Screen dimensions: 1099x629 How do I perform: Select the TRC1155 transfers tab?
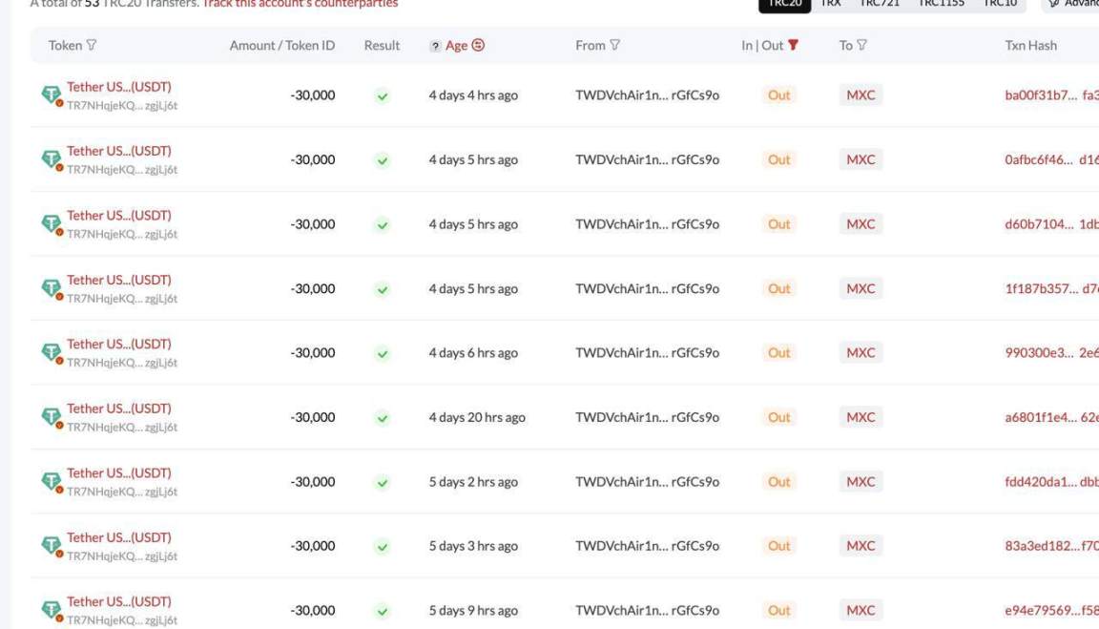(941, 4)
